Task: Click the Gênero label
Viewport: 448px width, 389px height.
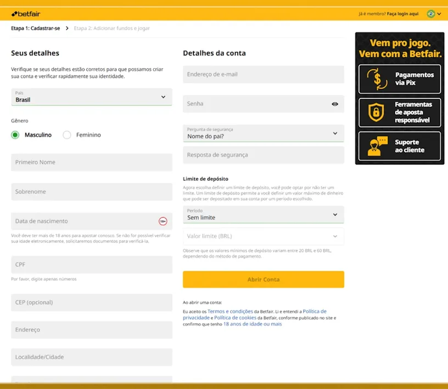Action: (20, 121)
